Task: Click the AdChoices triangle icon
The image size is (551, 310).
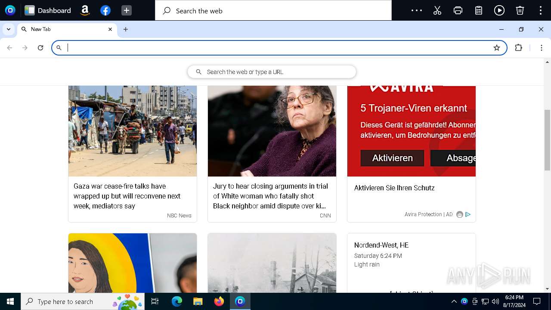Action: [468, 214]
